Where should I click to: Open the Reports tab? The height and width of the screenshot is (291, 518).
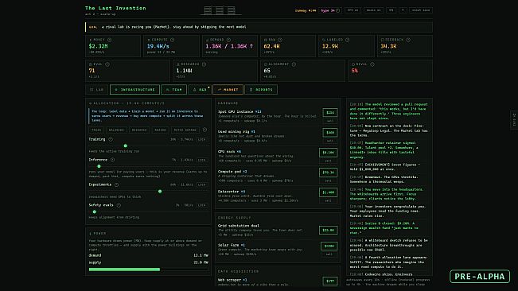(261, 89)
